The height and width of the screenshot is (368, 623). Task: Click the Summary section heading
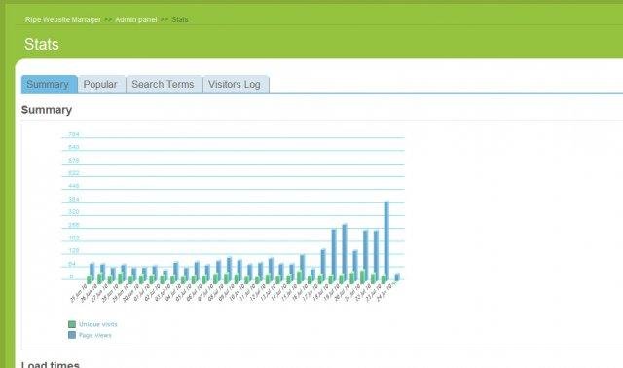pyautogui.click(x=47, y=110)
